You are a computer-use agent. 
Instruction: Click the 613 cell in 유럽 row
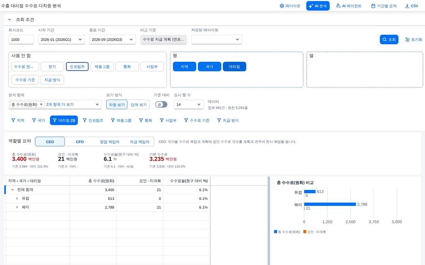coord(93,198)
